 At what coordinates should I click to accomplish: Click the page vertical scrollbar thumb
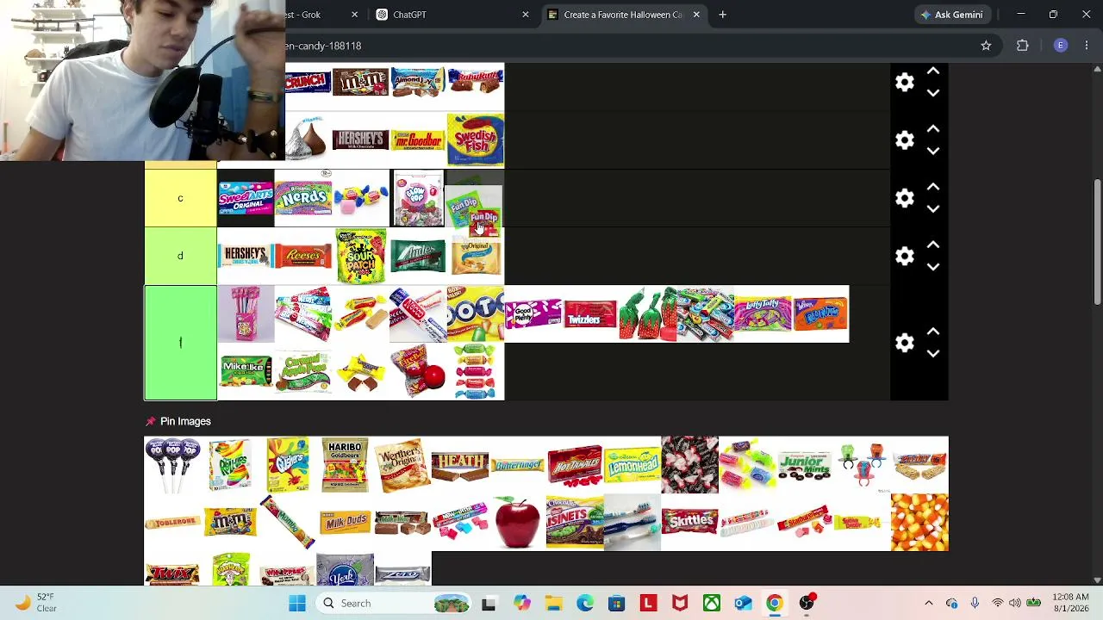coord(1097,241)
